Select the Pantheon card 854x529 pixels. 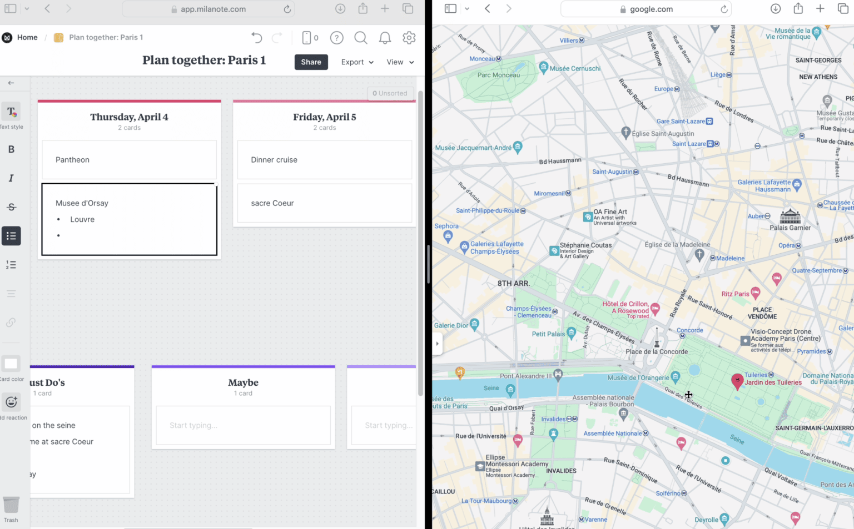130,160
